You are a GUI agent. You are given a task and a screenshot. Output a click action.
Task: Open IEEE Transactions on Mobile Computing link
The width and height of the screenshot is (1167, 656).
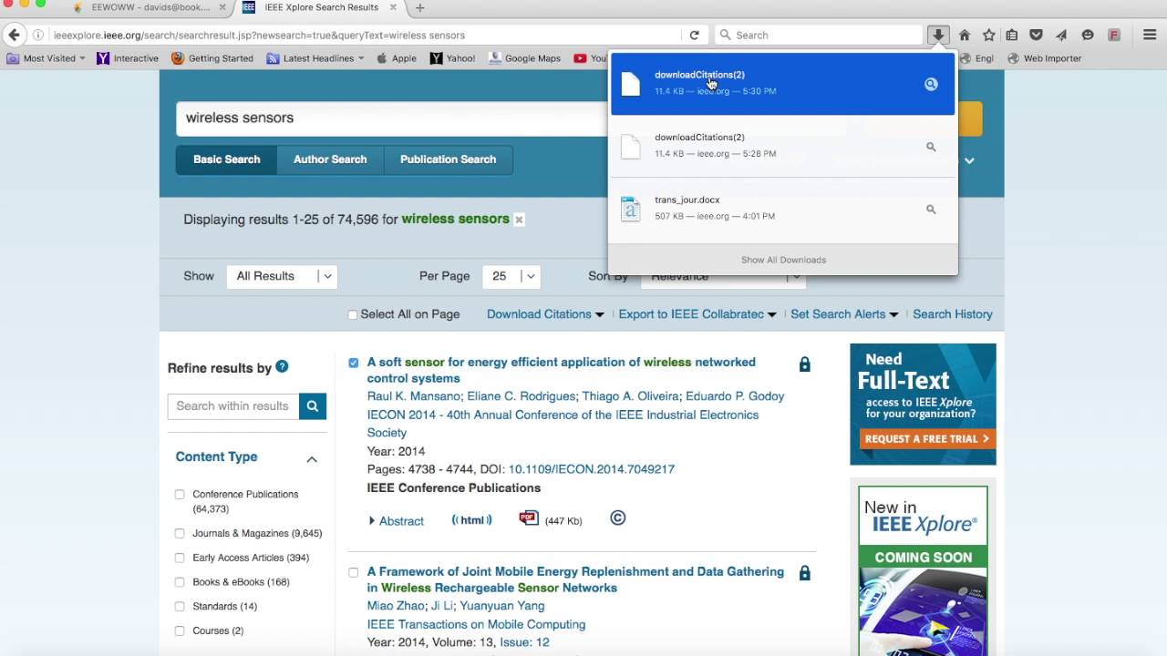click(x=476, y=624)
